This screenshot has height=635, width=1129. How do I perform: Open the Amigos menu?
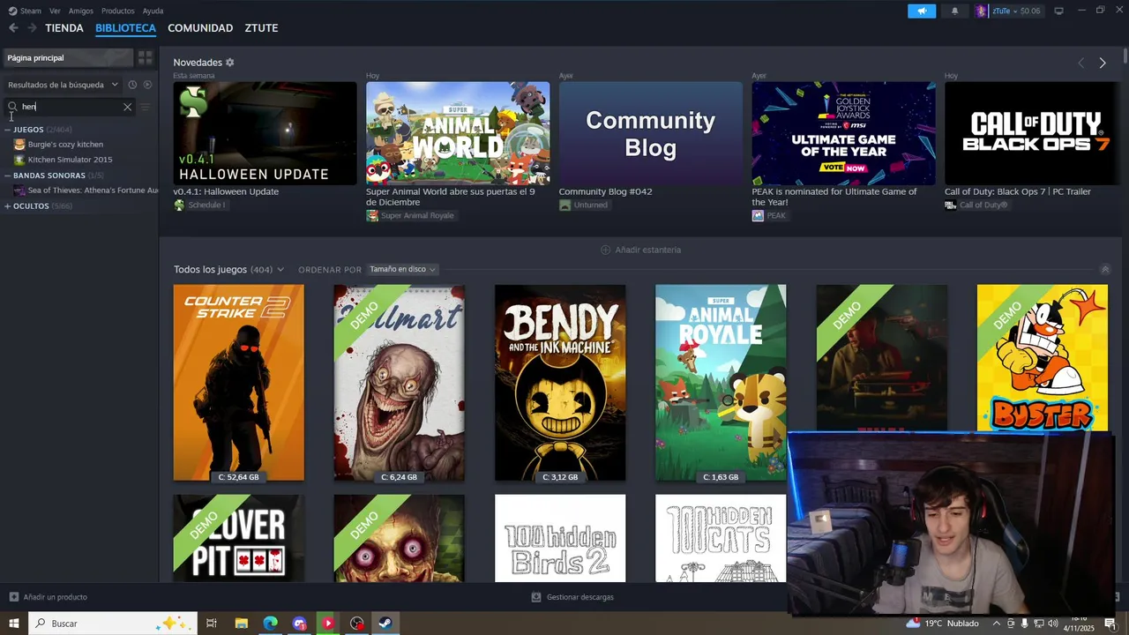pos(81,11)
